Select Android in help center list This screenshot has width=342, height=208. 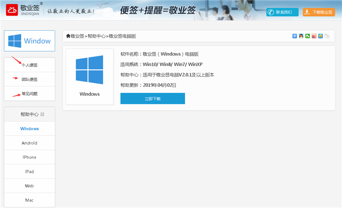pyautogui.click(x=29, y=143)
